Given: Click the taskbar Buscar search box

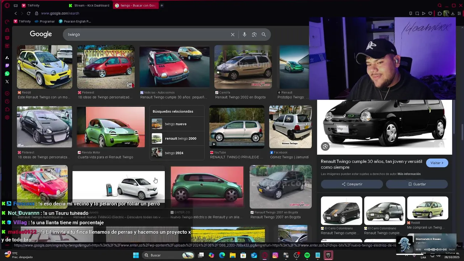Looking at the screenshot, I should (168, 255).
